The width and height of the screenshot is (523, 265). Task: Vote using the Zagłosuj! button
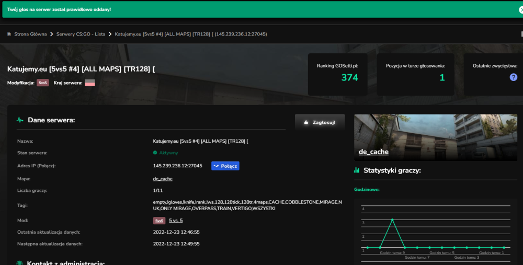coord(320,122)
